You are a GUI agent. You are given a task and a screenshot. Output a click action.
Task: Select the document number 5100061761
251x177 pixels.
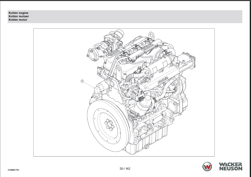pyautogui.click(x=14, y=170)
